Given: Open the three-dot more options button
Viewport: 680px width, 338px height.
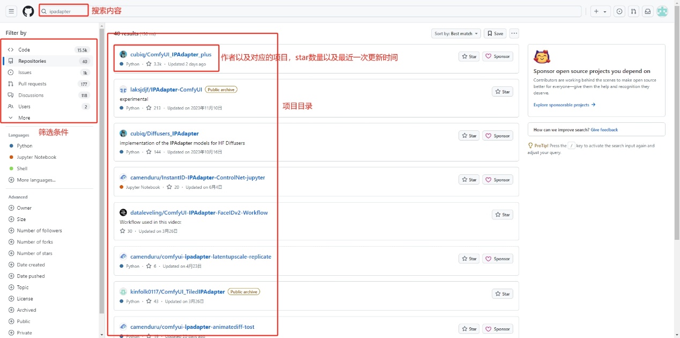Looking at the screenshot, I should (514, 33).
